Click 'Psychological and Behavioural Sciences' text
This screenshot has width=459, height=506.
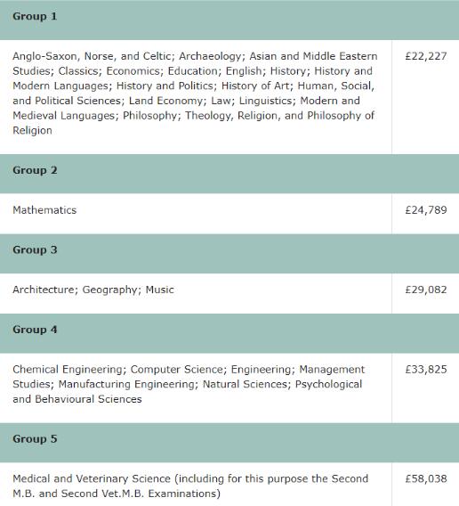coord(188,391)
